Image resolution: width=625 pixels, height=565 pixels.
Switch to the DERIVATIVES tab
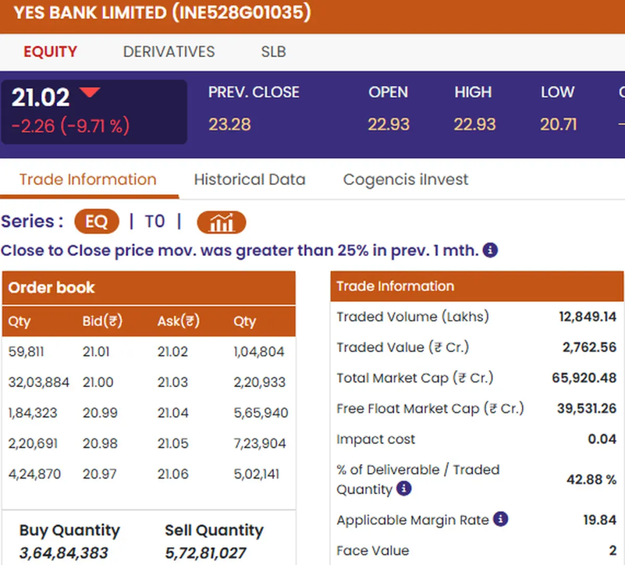click(x=169, y=52)
